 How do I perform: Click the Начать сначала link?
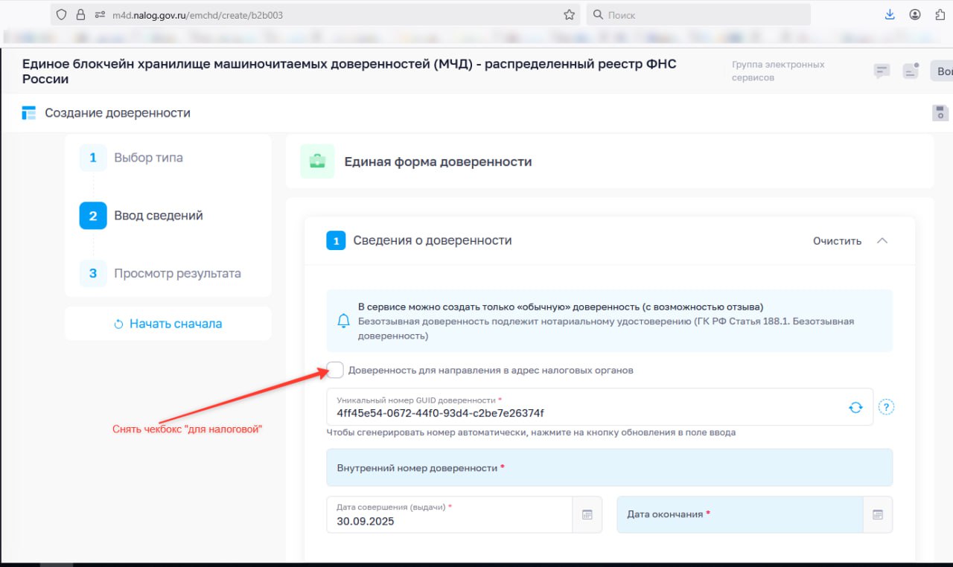[168, 324]
